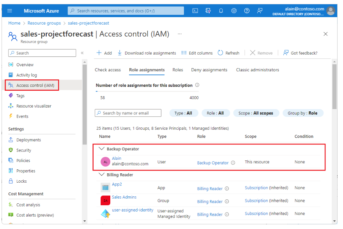Open the Group by : Role filter
Viewport: 343px width, 229px height.
coord(303,113)
